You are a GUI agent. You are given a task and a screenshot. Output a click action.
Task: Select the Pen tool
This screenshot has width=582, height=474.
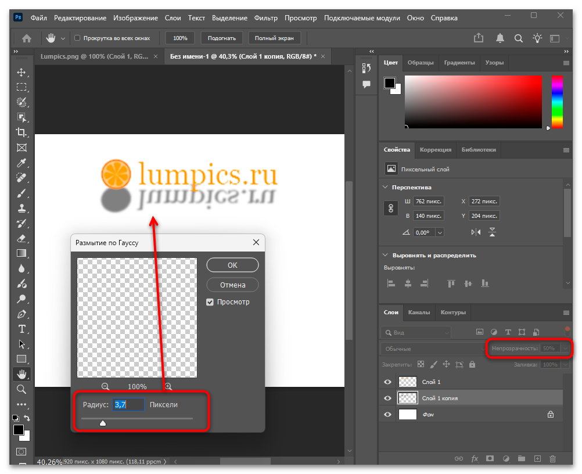pos(21,314)
